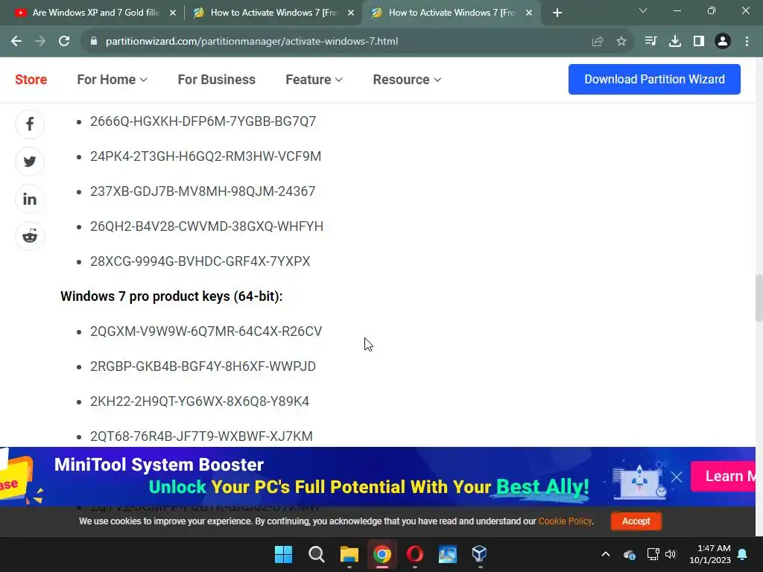Share this page on Facebook

click(30, 124)
